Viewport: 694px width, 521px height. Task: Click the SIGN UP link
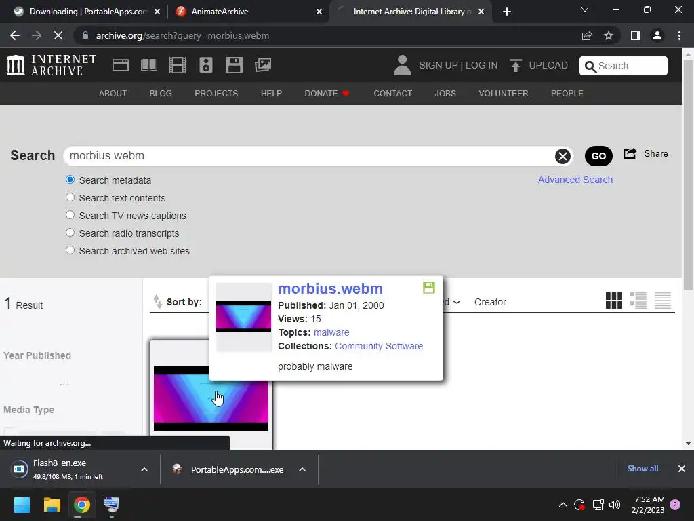(438, 66)
